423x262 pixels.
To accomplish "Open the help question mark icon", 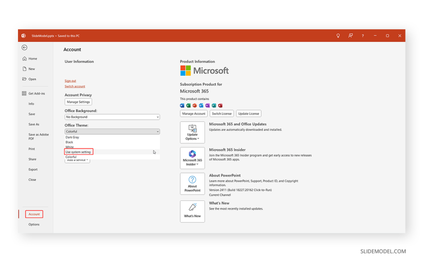I will pyautogui.click(x=363, y=35).
